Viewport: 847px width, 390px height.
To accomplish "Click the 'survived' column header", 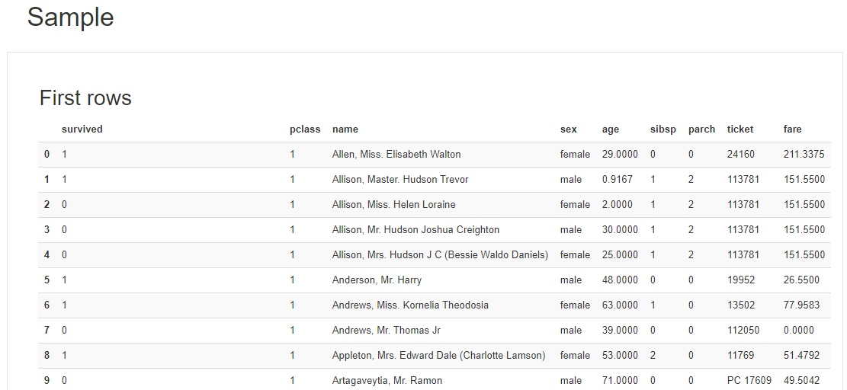I will [x=82, y=129].
